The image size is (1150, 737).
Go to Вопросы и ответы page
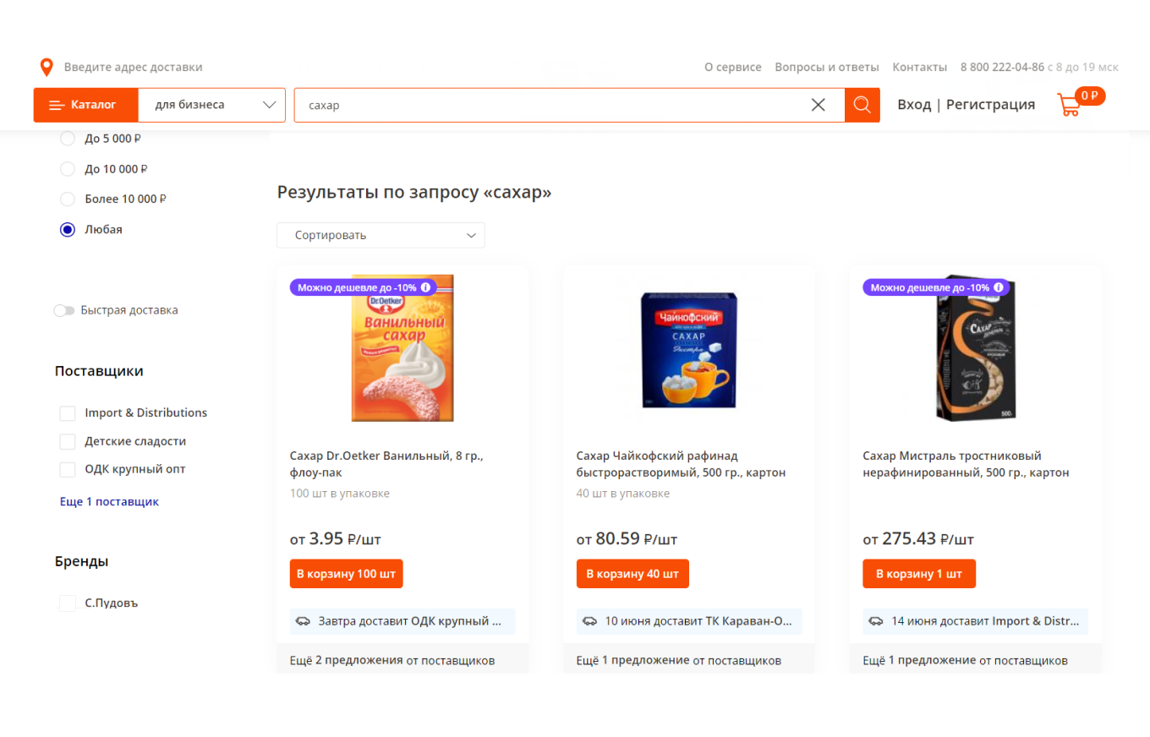tap(826, 67)
